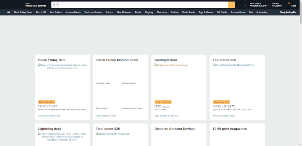
Task: Open New Releases
Action: [x=124, y=13]
